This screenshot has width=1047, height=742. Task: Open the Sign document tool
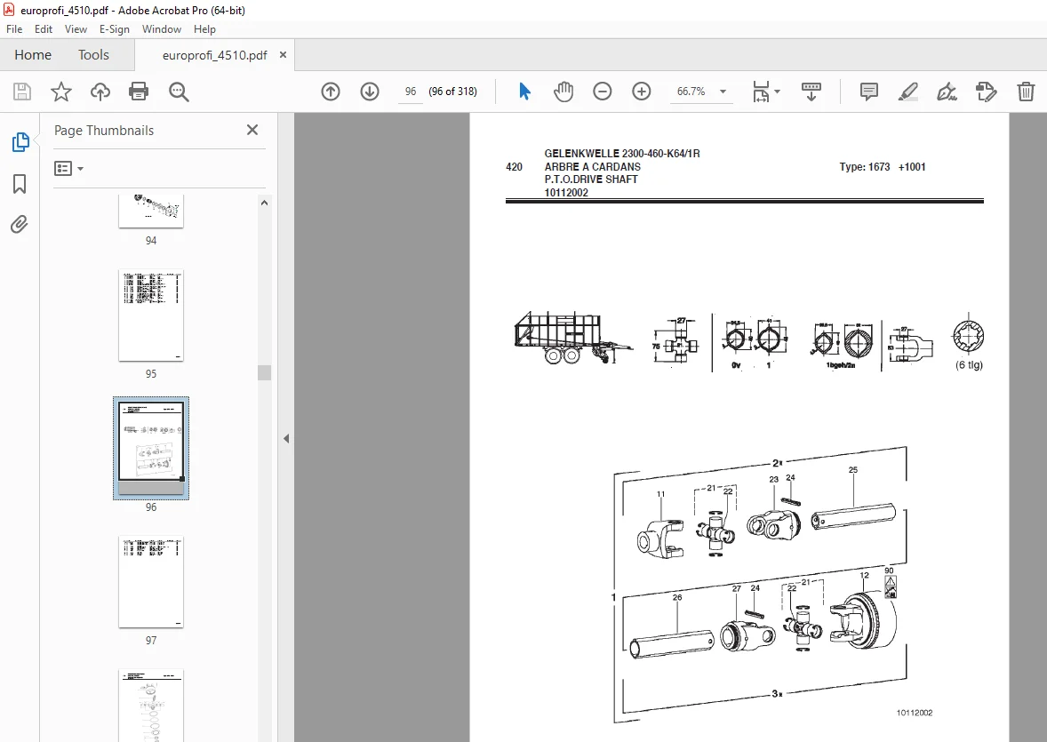click(947, 92)
